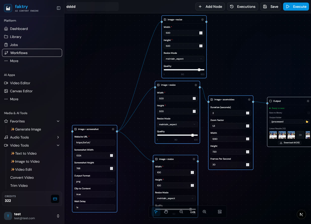Click Quality slider on the resize node connected to zoomvideo
Screen dimensions: 311x224
pyautogui.click(x=177, y=135)
